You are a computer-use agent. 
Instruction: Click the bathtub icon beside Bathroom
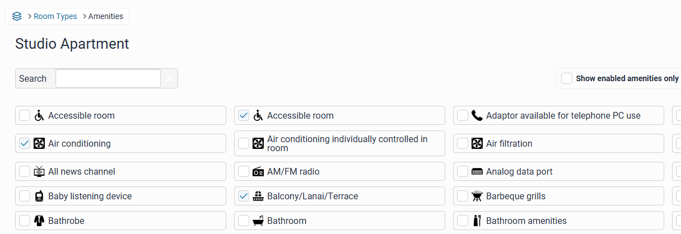point(258,221)
